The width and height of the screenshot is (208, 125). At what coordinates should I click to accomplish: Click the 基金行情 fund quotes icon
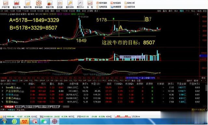click(17, 4)
